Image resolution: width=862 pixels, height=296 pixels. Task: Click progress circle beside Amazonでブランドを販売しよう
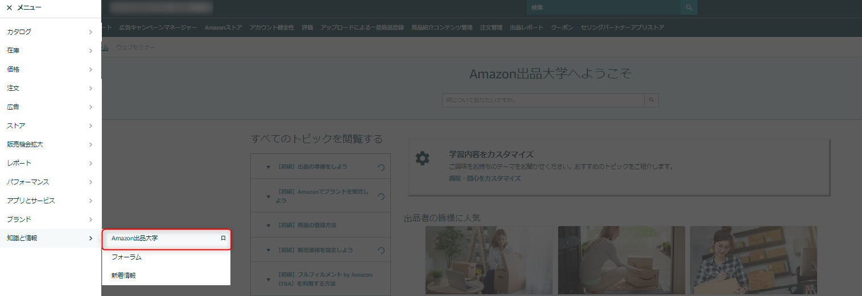tap(381, 196)
